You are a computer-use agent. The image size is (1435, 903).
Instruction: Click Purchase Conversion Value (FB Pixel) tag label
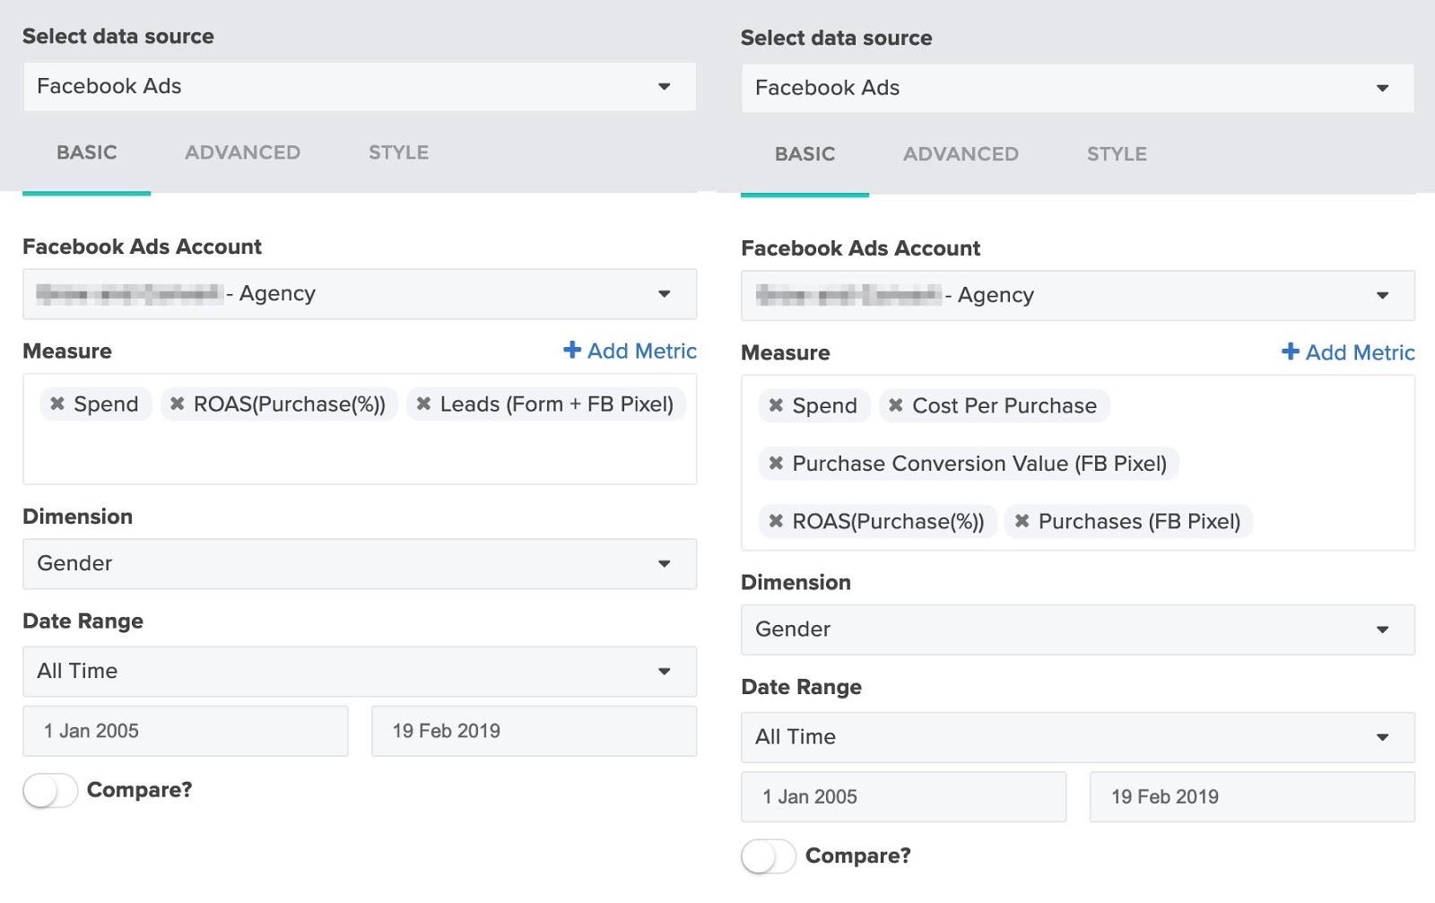click(x=979, y=464)
